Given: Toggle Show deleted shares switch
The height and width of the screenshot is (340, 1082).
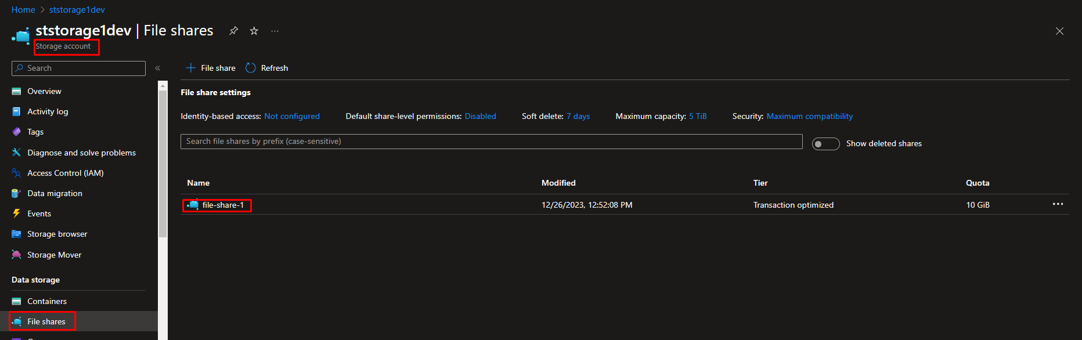Looking at the screenshot, I should tap(825, 144).
